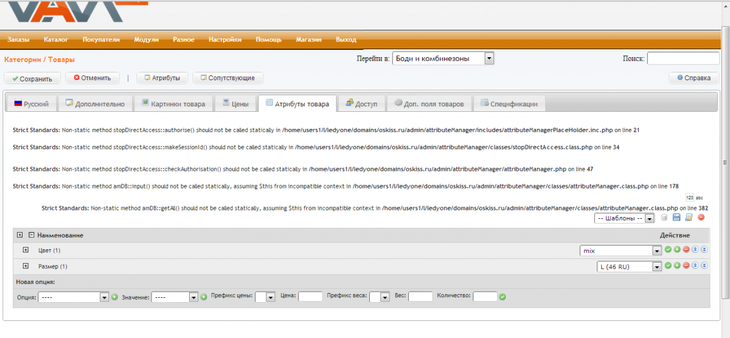Expand the Размер (1) row
The height and width of the screenshot is (338, 730).
point(26,266)
